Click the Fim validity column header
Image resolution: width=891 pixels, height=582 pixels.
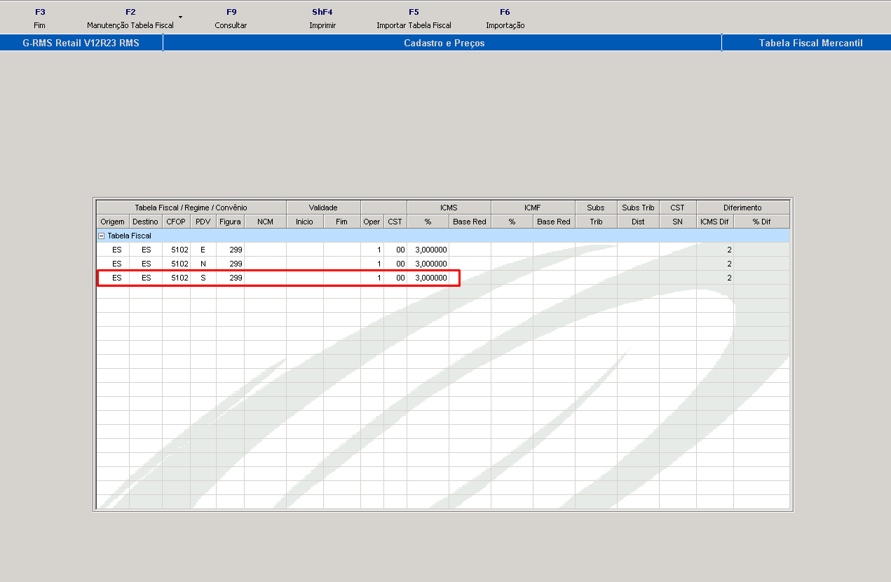click(341, 222)
